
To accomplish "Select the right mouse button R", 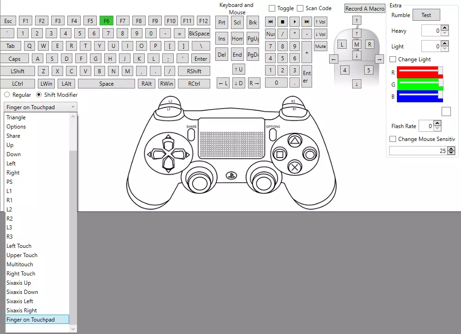I will pos(370,45).
